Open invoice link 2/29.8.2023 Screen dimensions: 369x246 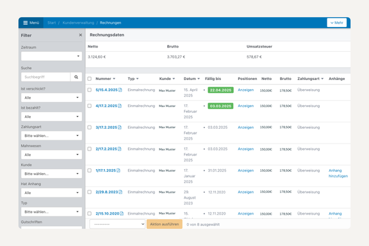[106, 192]
